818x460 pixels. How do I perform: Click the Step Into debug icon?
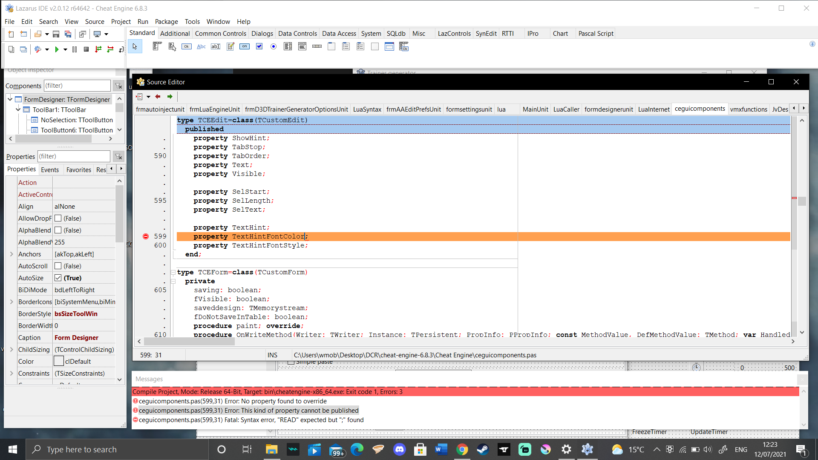coord(98,49)
